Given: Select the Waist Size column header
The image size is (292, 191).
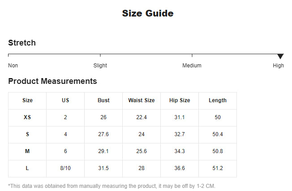Looking at the screenshot, I should click(142, 100).
